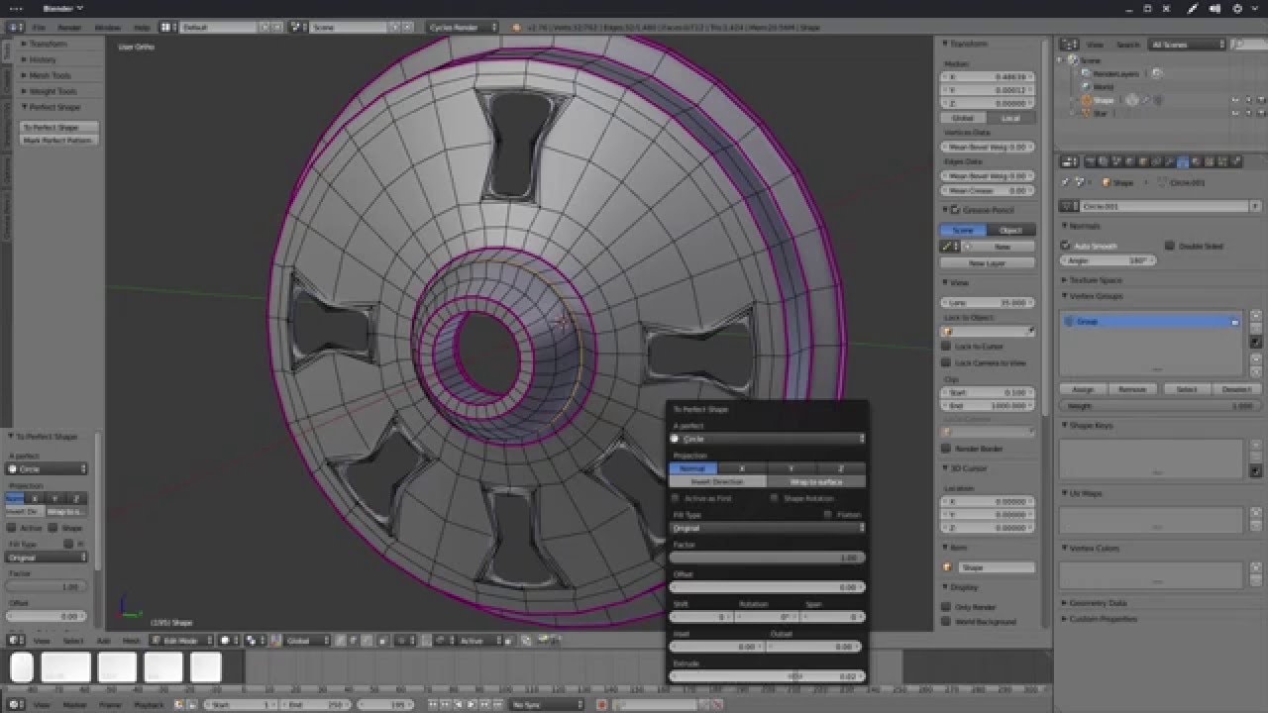Image resolution: width=1268 pixels, height=713 pixels.
Task: Click the Grease Pencil draw pencil icon
Action: [948, 247]
